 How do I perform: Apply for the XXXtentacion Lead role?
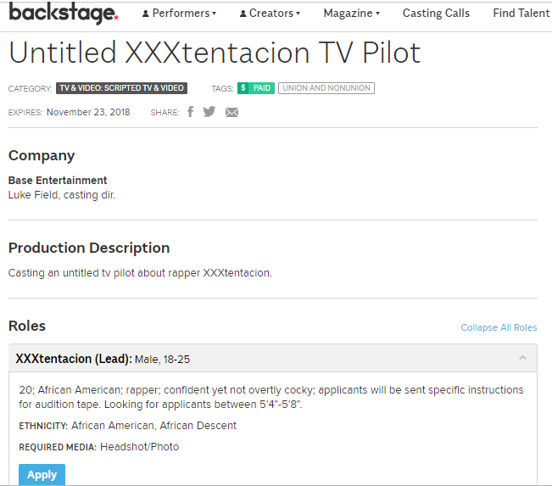click(42, 475)
